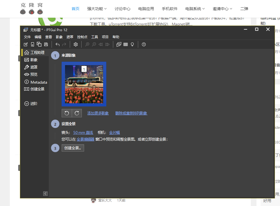
Task: Open the Panorama Editor toolbar icon
Action: coord(119,44)
